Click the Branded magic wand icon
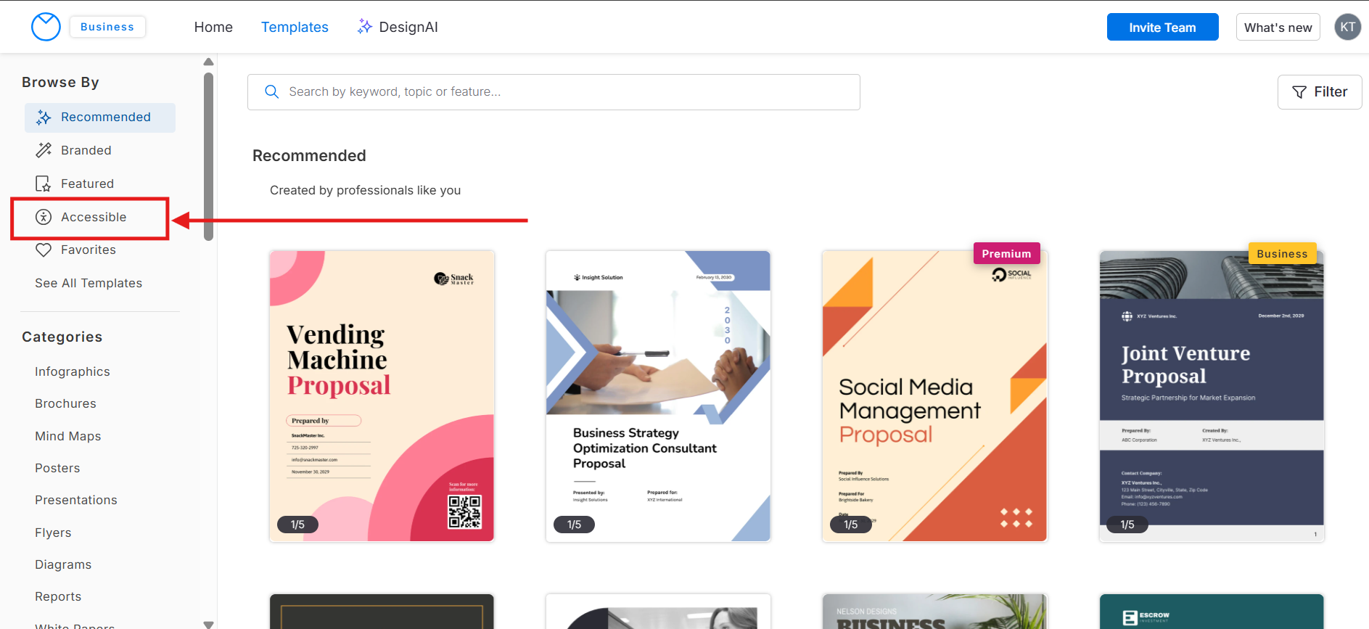This screenshot has width=1369, height=629. click(44, 150)
